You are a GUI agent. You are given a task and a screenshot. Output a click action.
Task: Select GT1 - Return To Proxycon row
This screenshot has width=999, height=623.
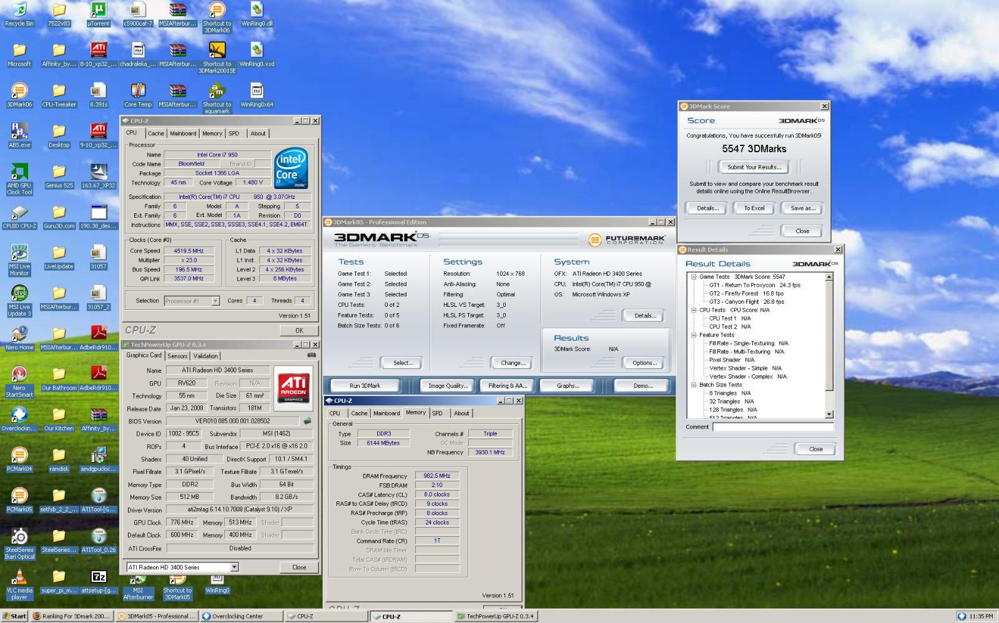(x=754, y=285)
